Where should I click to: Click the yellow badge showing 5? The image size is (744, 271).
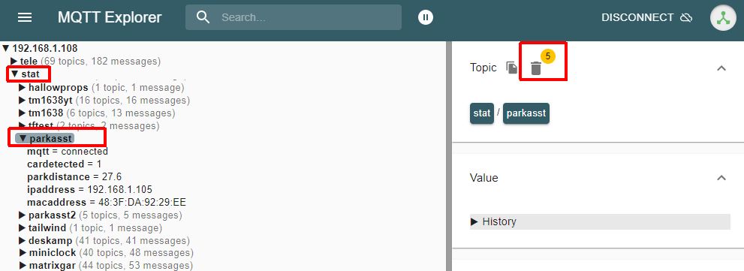(x=547, y=56)
